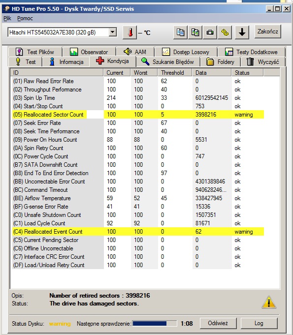The width and height of the screenshot is (293, 335).
Task: Click the second copy-screenshot toolbar icon
Action: (195, 32)
